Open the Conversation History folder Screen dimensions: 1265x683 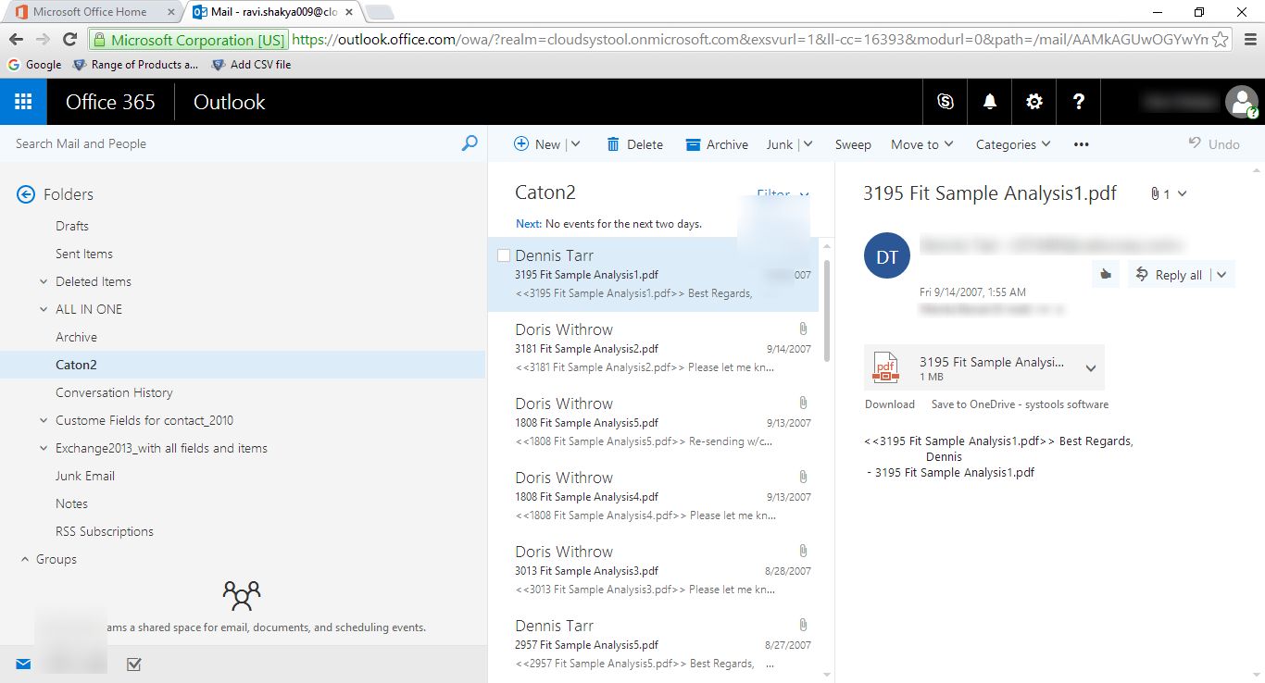114,392
